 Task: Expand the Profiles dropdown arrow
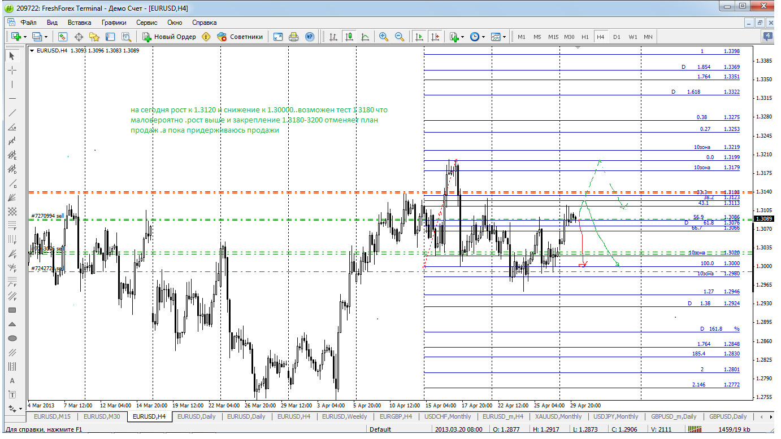[x=46, y=37]
